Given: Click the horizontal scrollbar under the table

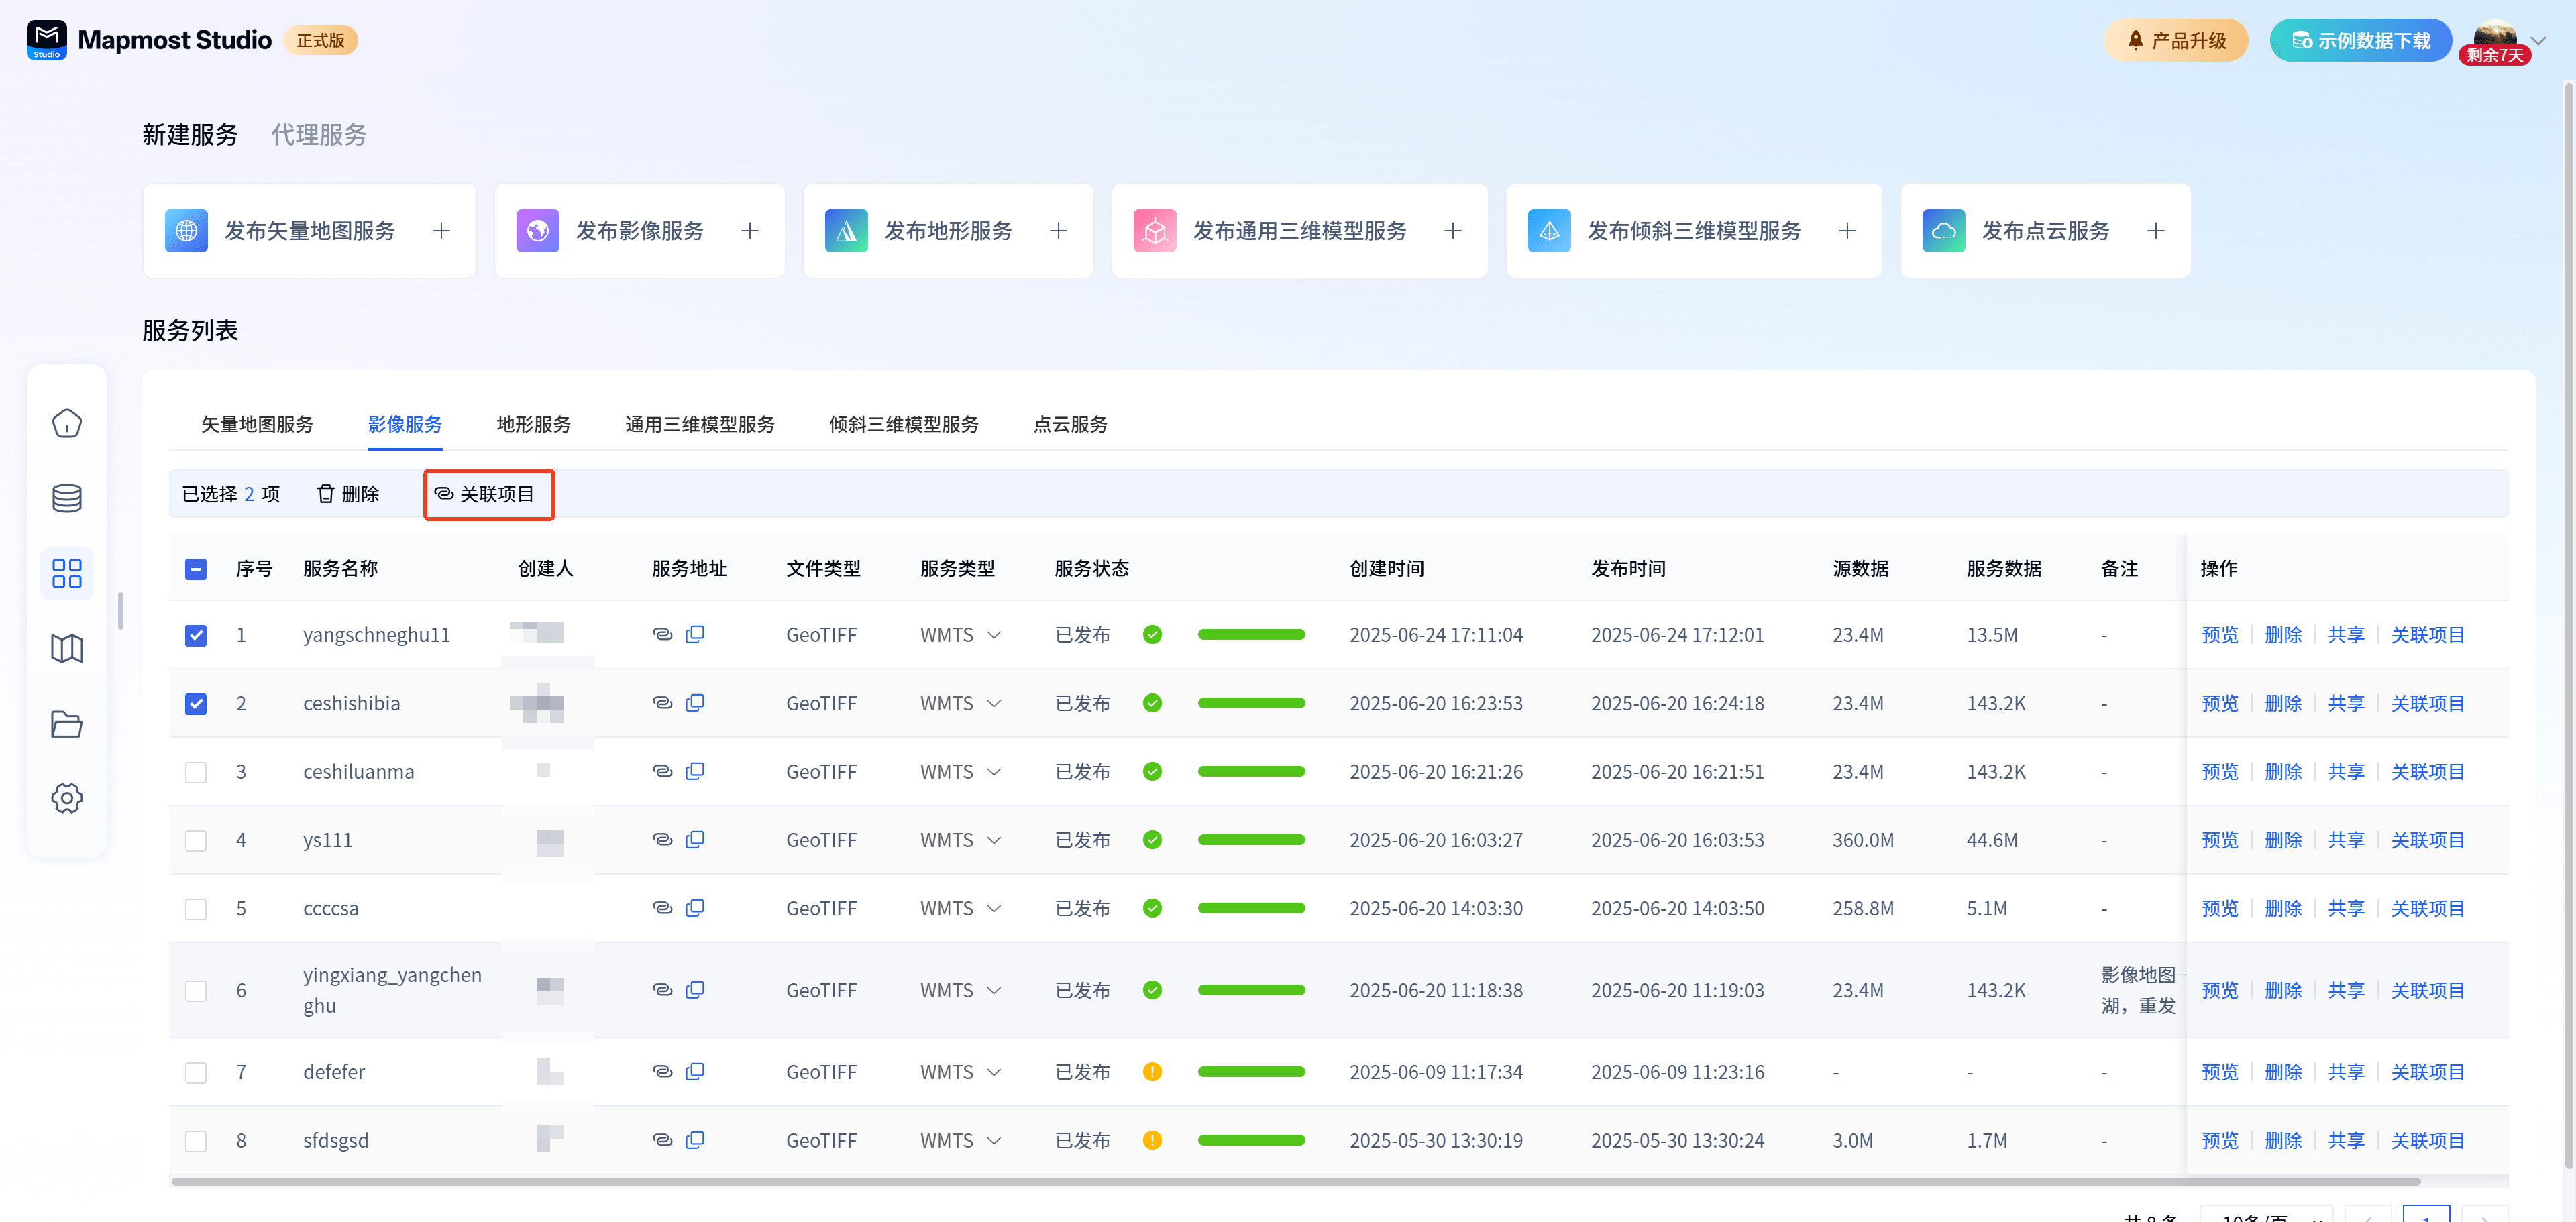Looking at the screenshot, I should pyautogui.click(x=1295, y=1181).
